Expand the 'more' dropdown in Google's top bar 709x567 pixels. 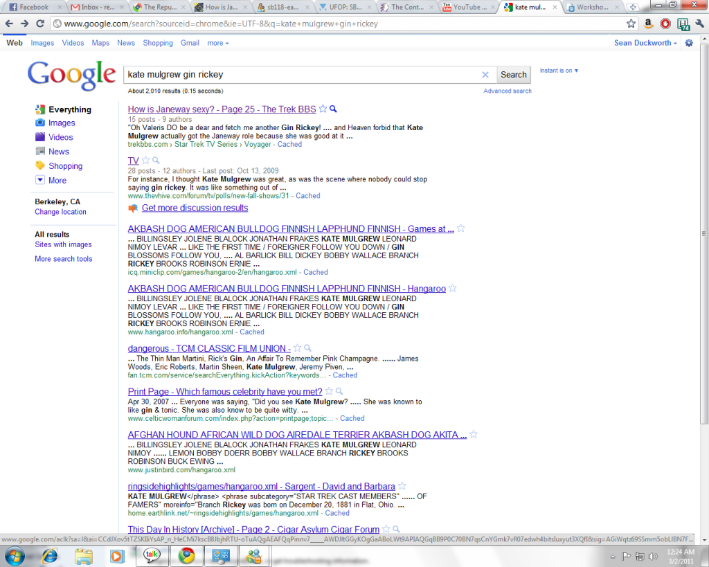pyautogui.click(x=218, y=43)
